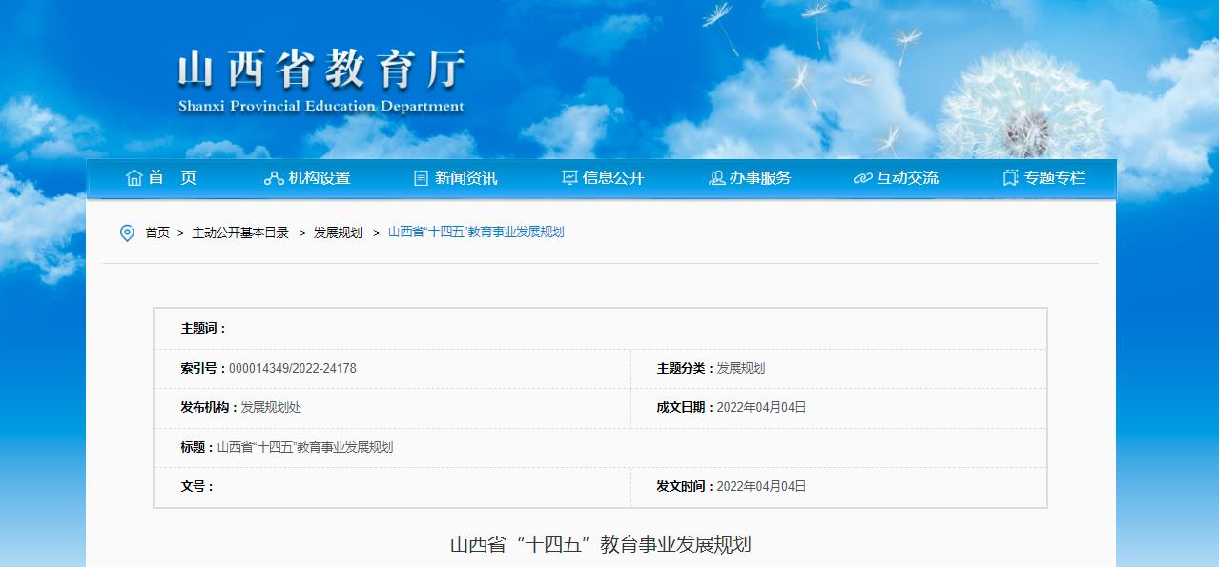Image resolution: width=1219 pixels, height=567 pixels.
Task: Click the 新闻资讯 newspaper icon
Action: (421, 178)
